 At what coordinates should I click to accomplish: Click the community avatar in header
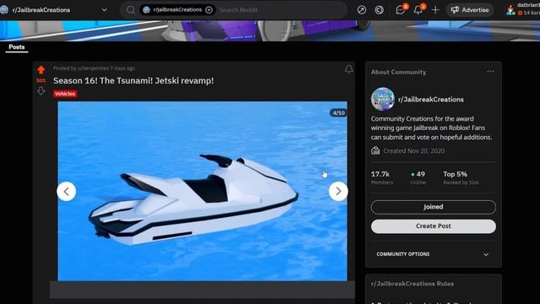coord(4,9)
